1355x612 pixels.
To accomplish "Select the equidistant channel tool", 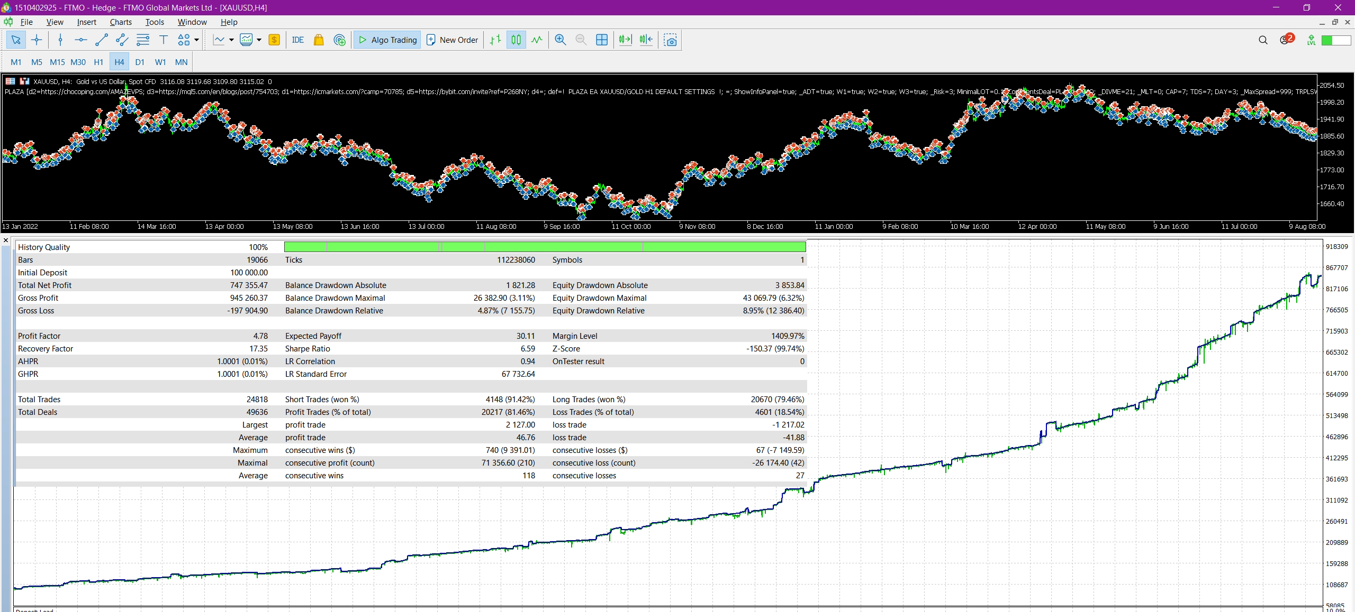I will tap(122, 40).
